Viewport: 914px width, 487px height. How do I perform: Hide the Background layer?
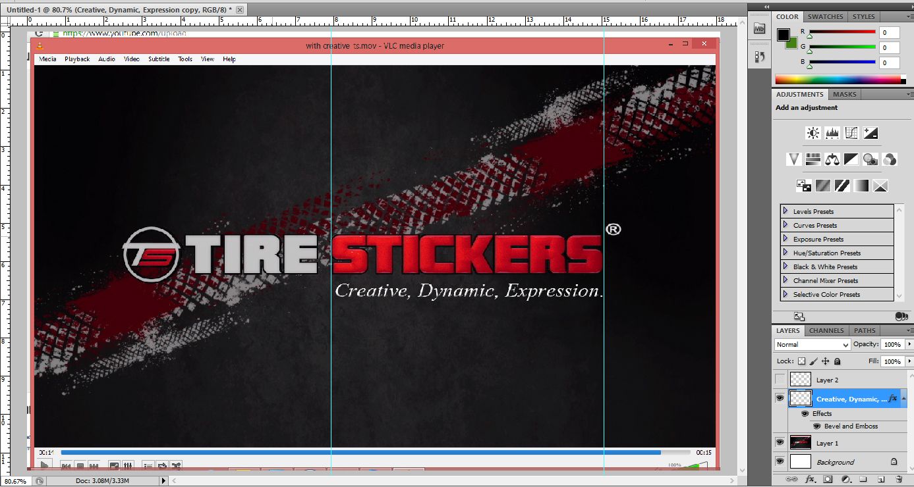pos(780,461)
